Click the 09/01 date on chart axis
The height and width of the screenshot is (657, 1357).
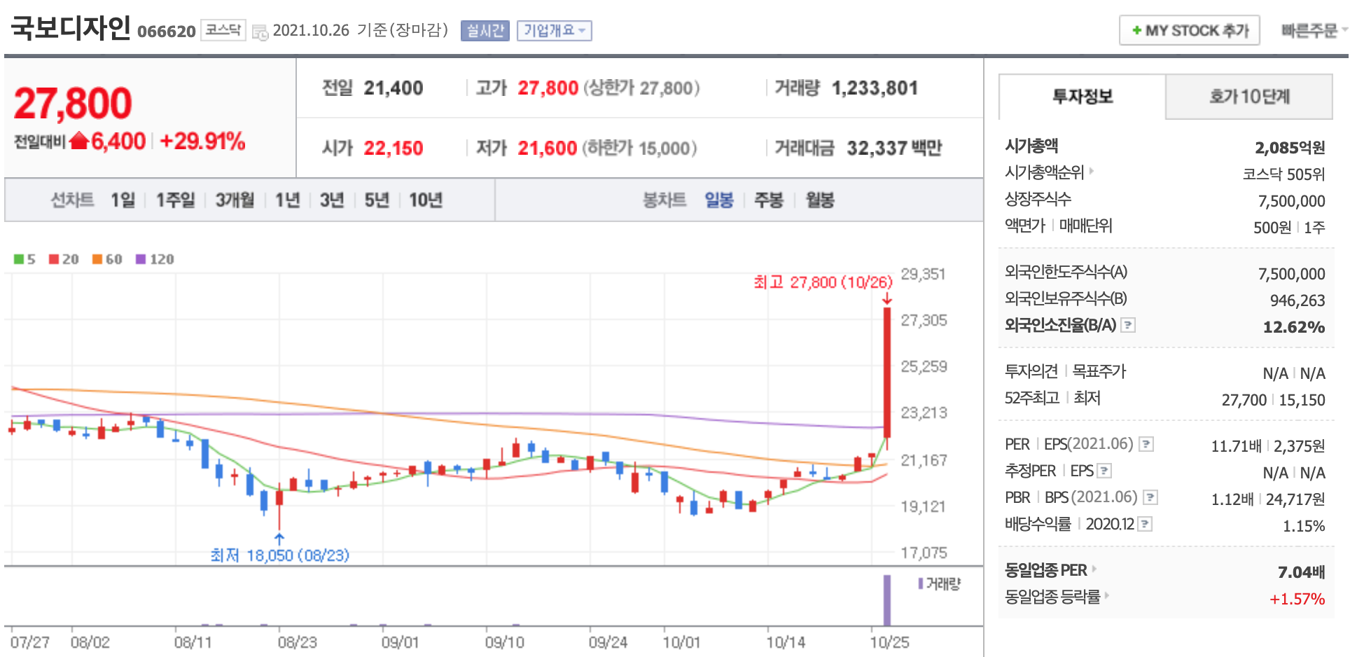click(x=401, y=642)
